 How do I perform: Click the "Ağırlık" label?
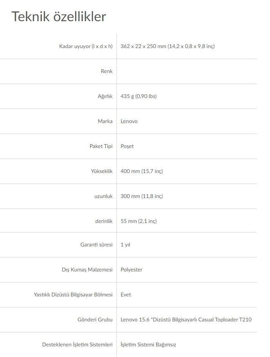[105, 96]
